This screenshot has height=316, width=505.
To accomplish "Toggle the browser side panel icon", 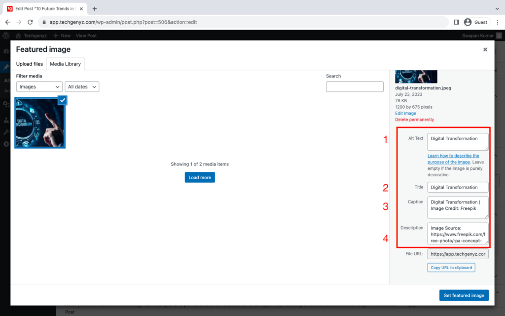I will [456, 22].
